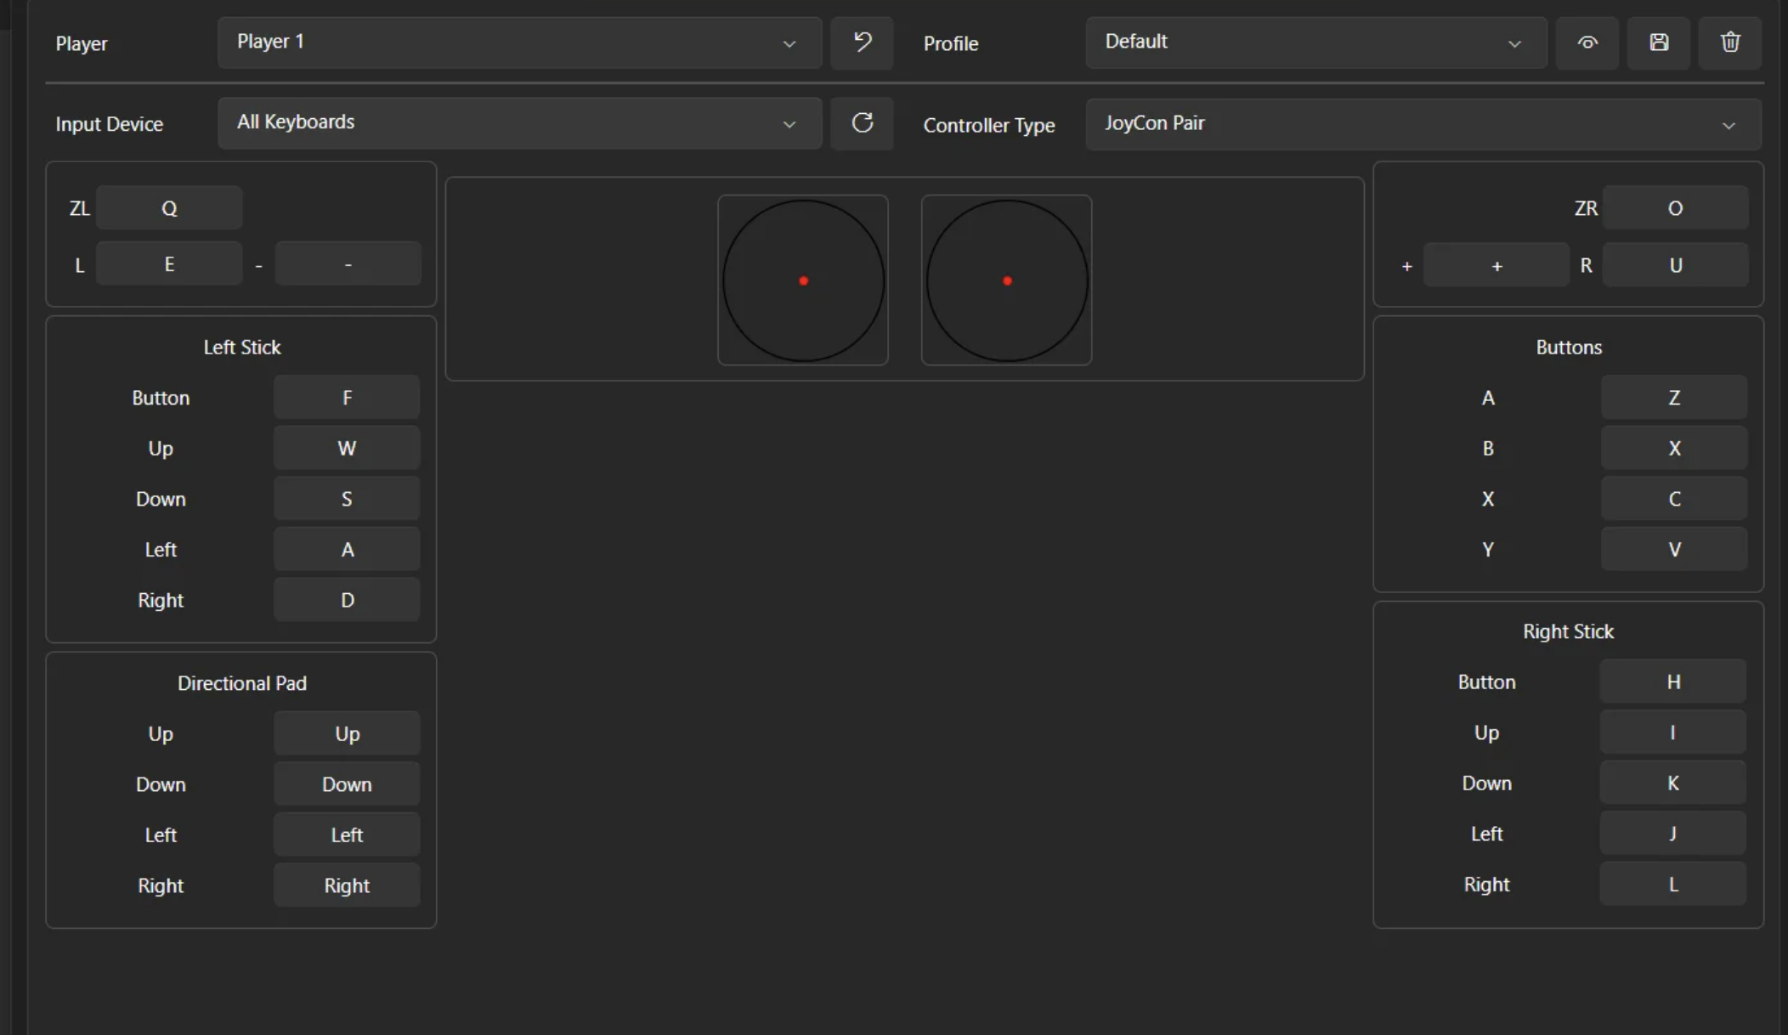Change Directional Pad Left binding

pos(347,834)
